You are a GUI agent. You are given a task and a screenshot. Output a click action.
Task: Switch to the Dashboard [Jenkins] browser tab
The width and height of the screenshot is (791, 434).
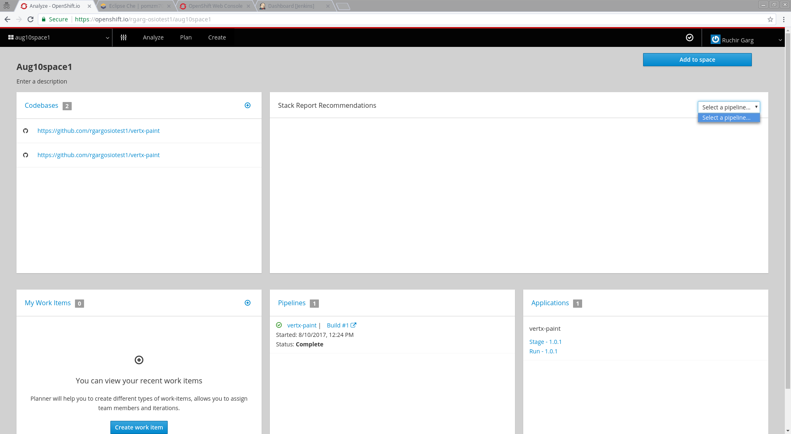pyautogui.click(x=290, y=6)
